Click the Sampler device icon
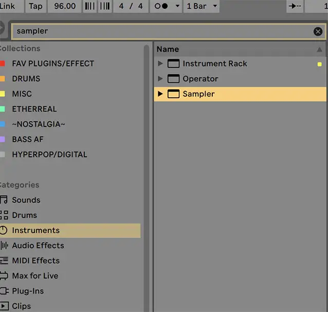The image size is (328, 312). click(x=173, y=94)
